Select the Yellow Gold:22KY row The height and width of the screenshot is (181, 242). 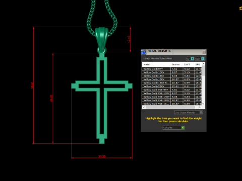coord(172,86)
